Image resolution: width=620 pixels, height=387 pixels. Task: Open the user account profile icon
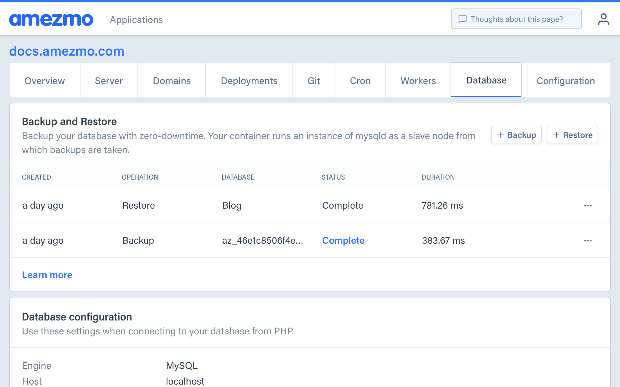603,19
